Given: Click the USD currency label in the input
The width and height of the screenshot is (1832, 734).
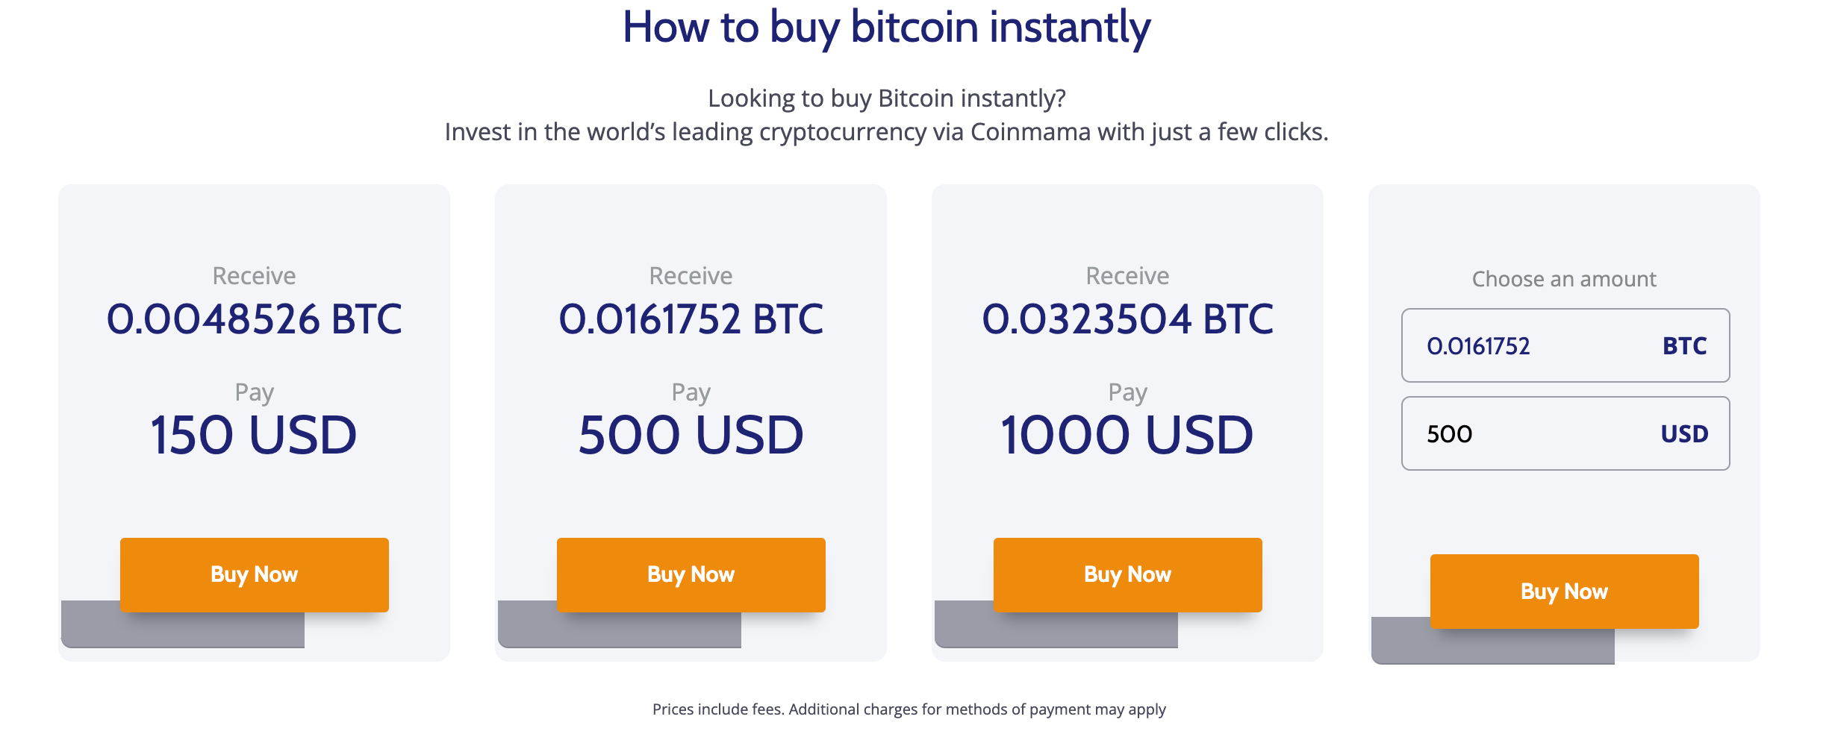Looking at the screenshot, I should 1684,434.
